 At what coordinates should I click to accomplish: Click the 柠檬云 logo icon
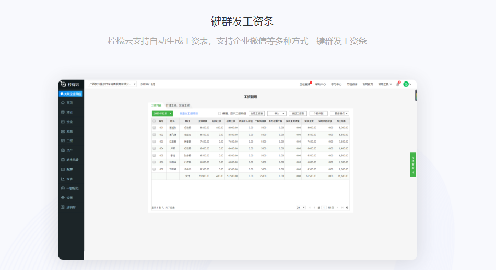tap(63, 84)
